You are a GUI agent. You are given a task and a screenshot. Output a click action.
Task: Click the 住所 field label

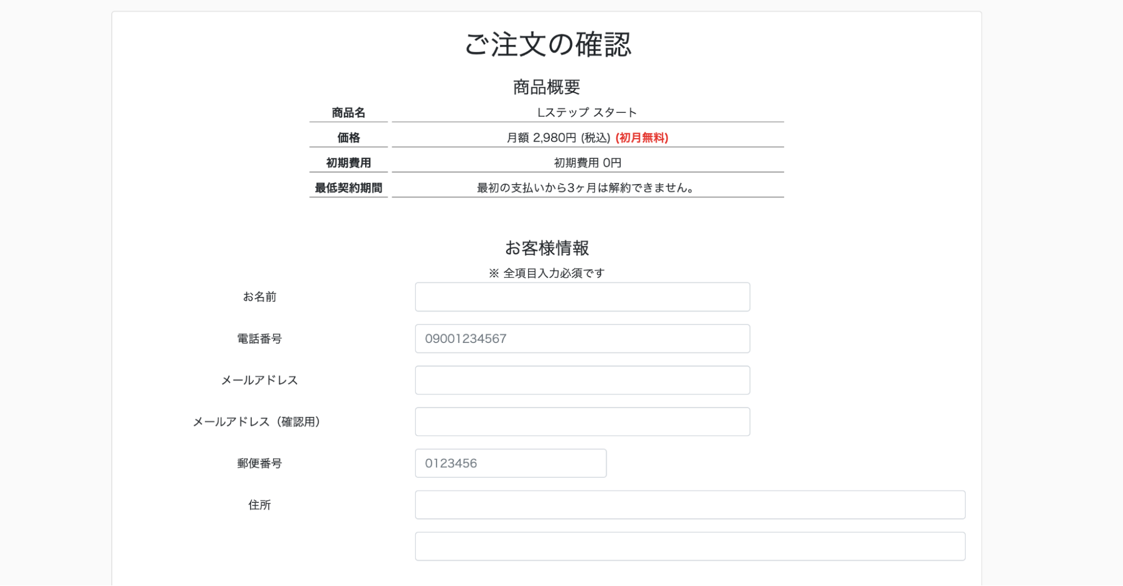tap(260, 505)
